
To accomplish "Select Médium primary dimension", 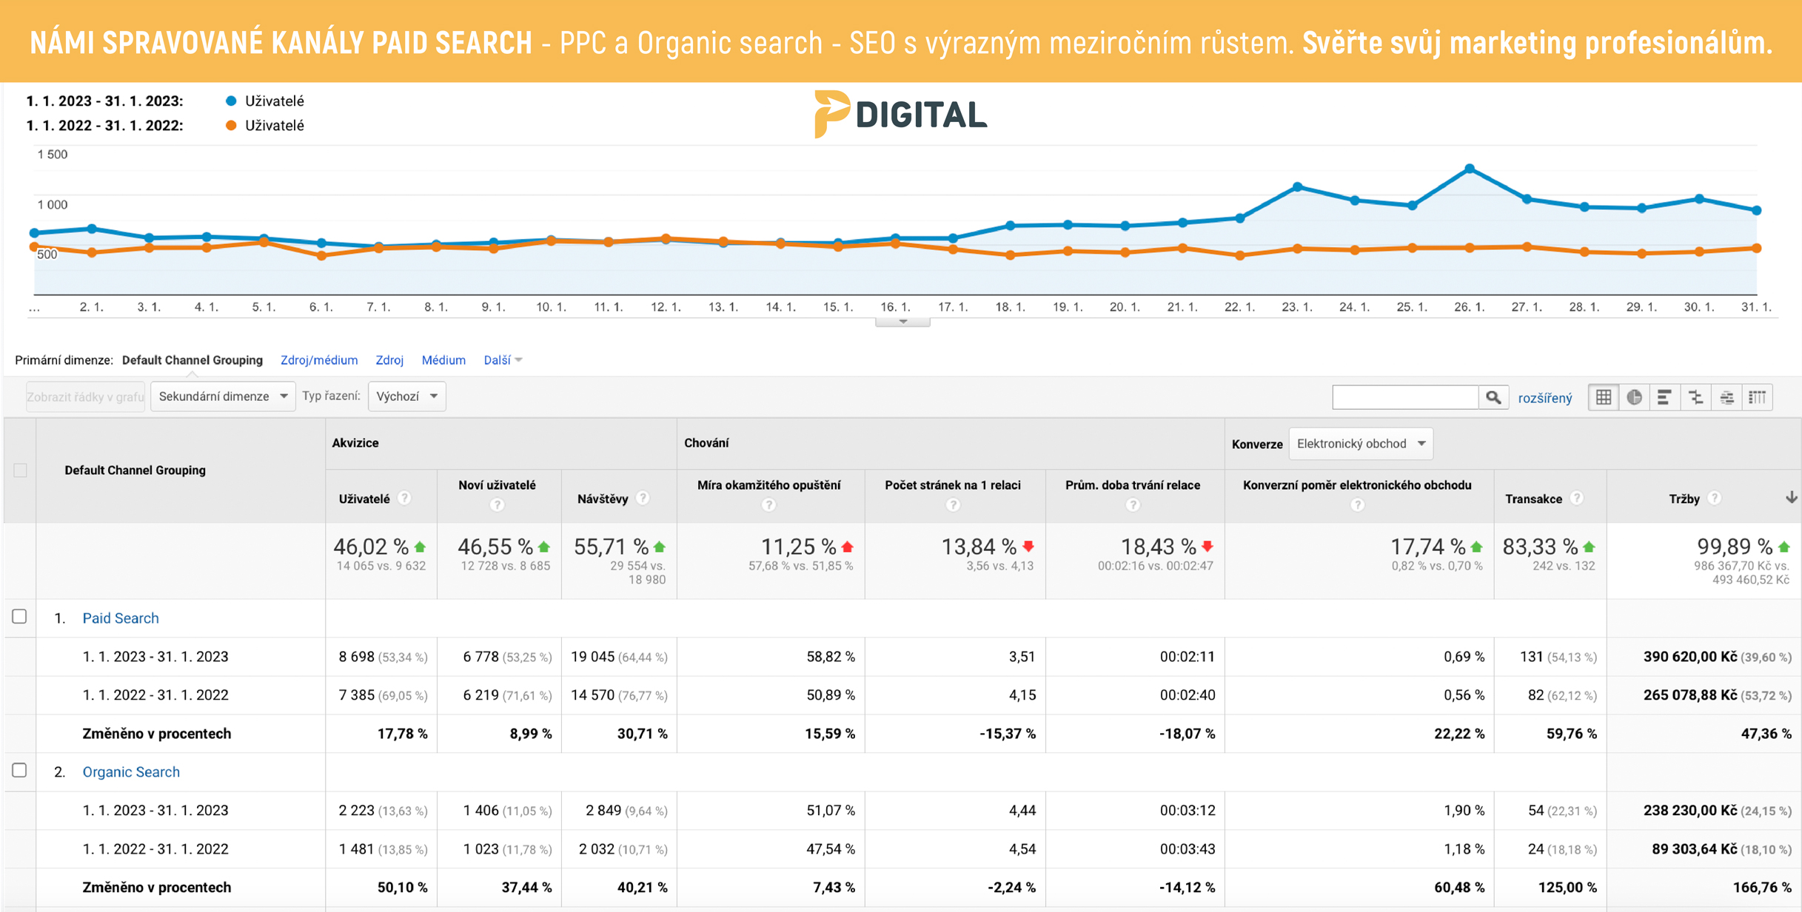I will click(x=443, y=360).
